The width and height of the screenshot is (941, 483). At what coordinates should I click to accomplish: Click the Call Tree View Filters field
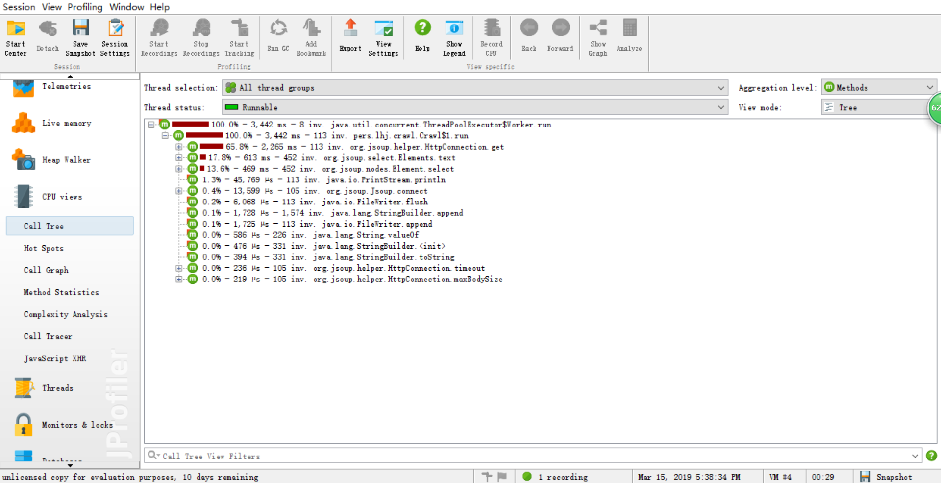pyautogui.click(x=533, y=456)
